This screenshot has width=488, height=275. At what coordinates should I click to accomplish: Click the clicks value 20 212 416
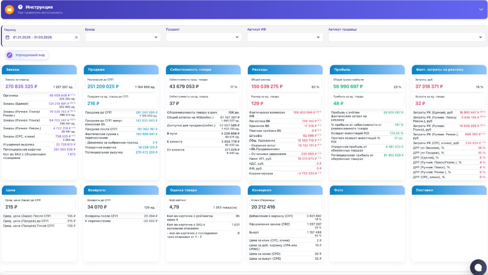coord(263,207)
